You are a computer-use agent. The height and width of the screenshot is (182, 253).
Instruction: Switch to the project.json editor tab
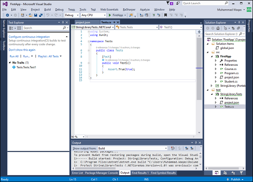(83, 22)
